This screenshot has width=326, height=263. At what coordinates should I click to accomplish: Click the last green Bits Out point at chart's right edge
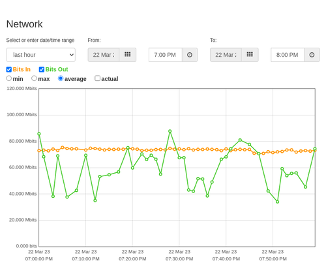click(315, 149)
